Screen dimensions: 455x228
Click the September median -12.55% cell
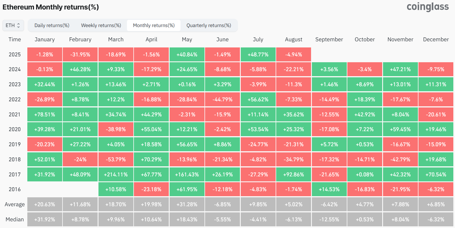tap(329, 220)
